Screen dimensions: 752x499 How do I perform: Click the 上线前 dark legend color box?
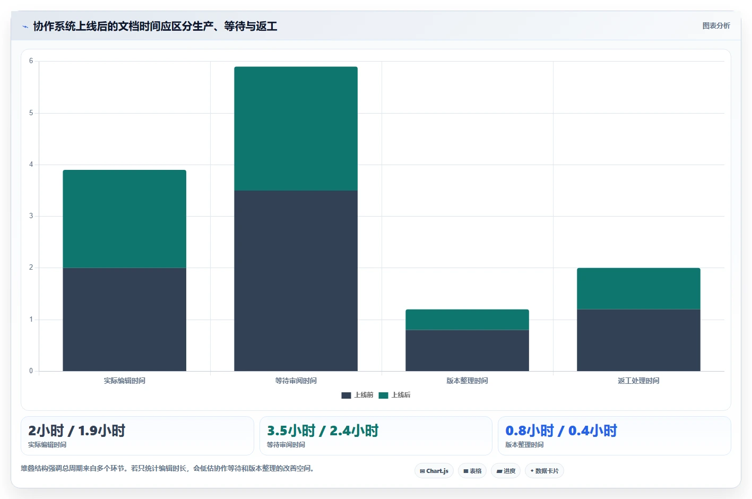point(346,395)
